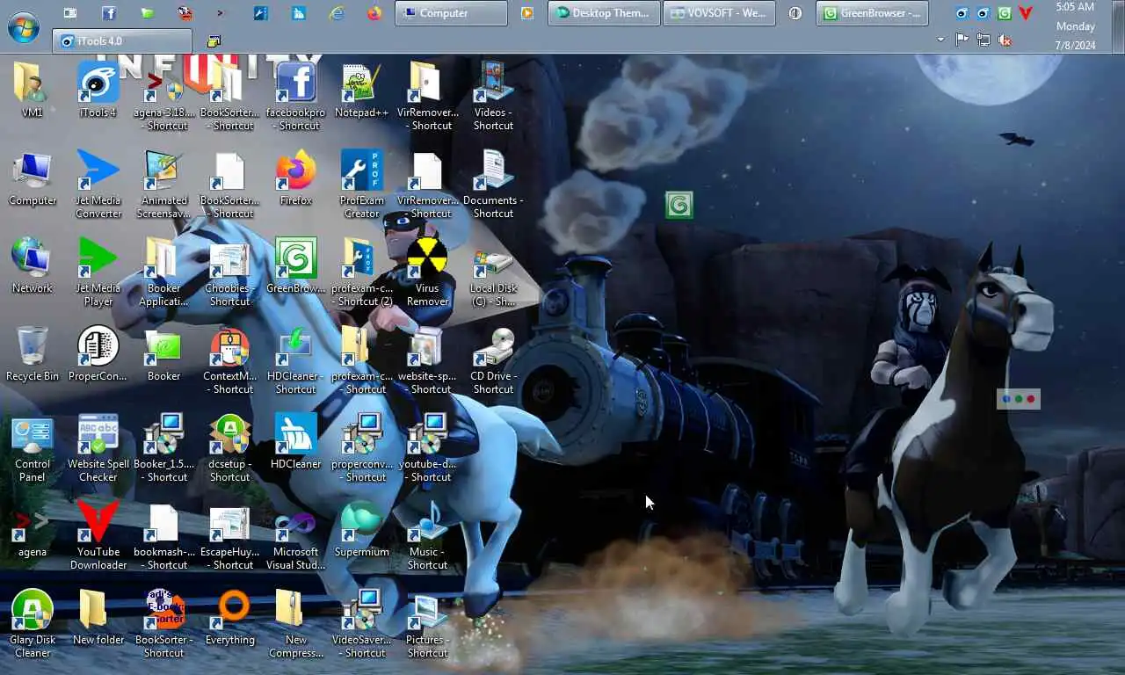Select the Recycle Bin icon
This screenshot has width=1125, height=675.
tap(33, 353)
